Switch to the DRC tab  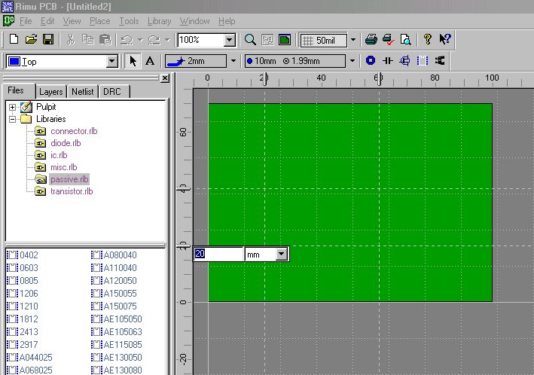tap(112, 92)
